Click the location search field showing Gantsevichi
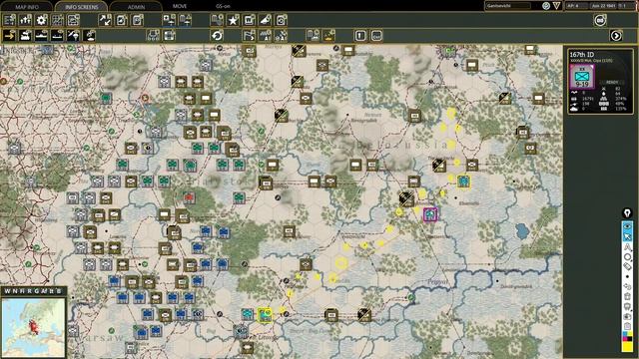The image size is (639, 359). [x=508, y=6]
